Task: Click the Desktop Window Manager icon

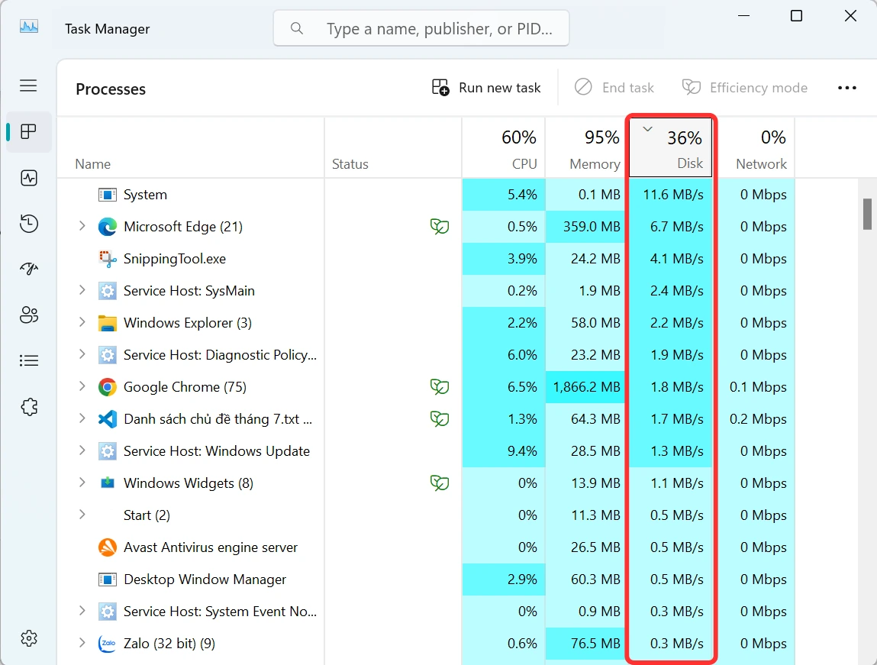Action: [x=108, y=579]
